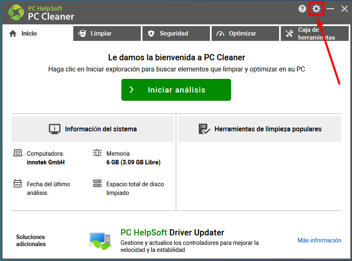Click the calendar icon for last analysis date
352x261 pixels.
pyautogui.click(x=17, y=183)
